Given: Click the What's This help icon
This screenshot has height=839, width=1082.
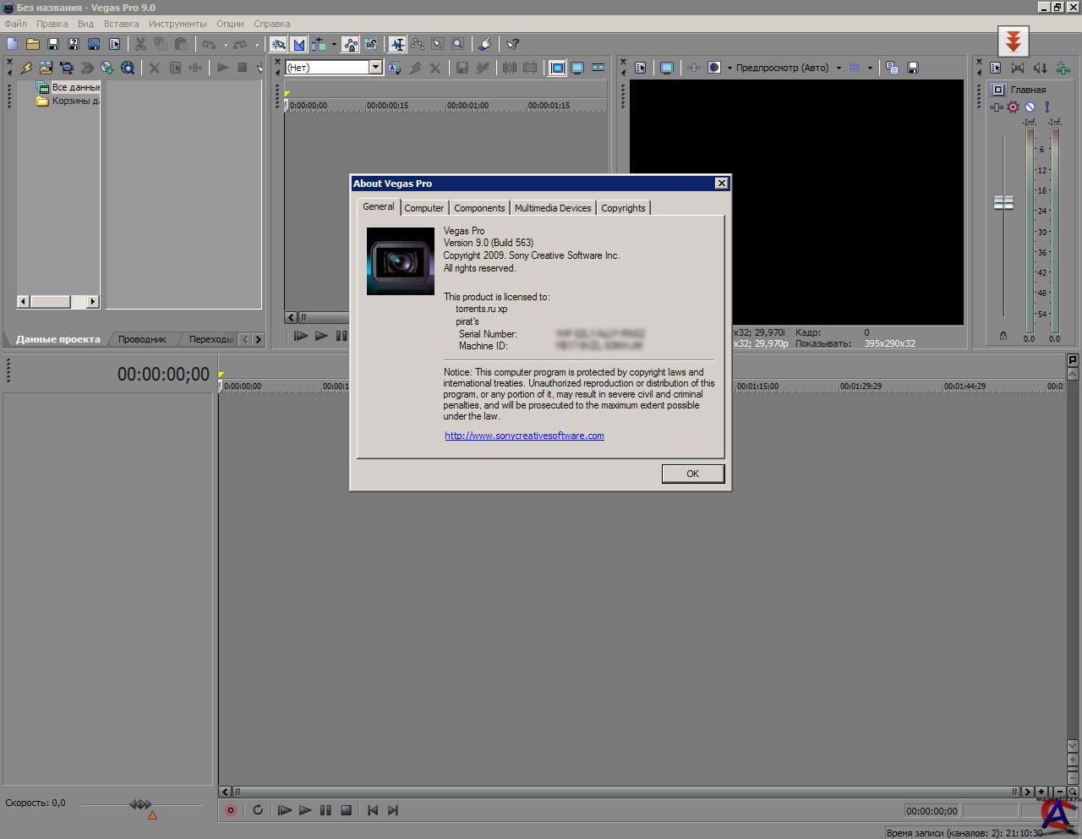Looking at the screenshot, I should click(512, 44).
